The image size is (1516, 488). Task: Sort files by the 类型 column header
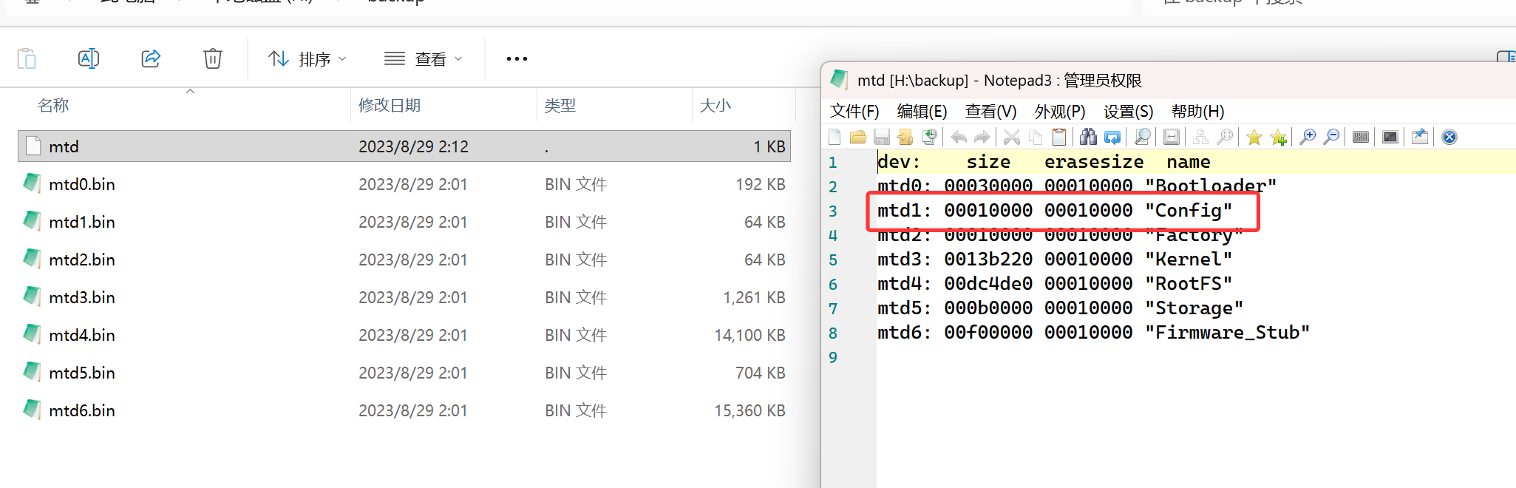(x=560, y=105)
